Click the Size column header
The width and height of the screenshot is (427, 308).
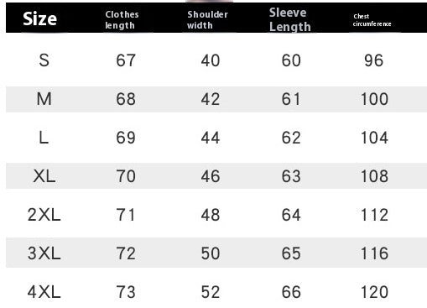(x=39, y=18)
